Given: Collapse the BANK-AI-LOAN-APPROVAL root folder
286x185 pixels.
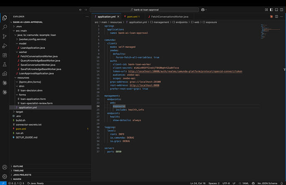Looking at the screenshot, I should click(x=28, y=22).
